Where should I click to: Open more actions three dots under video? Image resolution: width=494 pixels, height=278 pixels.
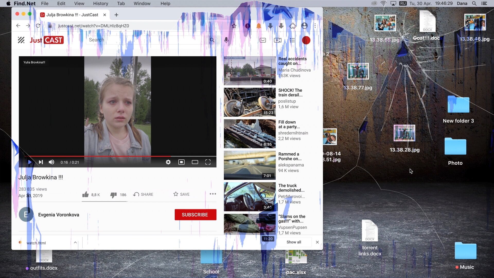[x=213, y=194]
